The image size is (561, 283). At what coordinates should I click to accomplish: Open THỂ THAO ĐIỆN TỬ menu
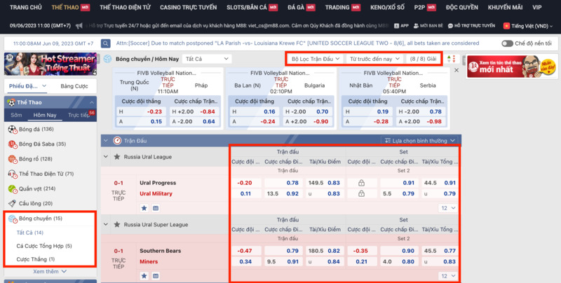pyautogui.click(x=125, y=7)
